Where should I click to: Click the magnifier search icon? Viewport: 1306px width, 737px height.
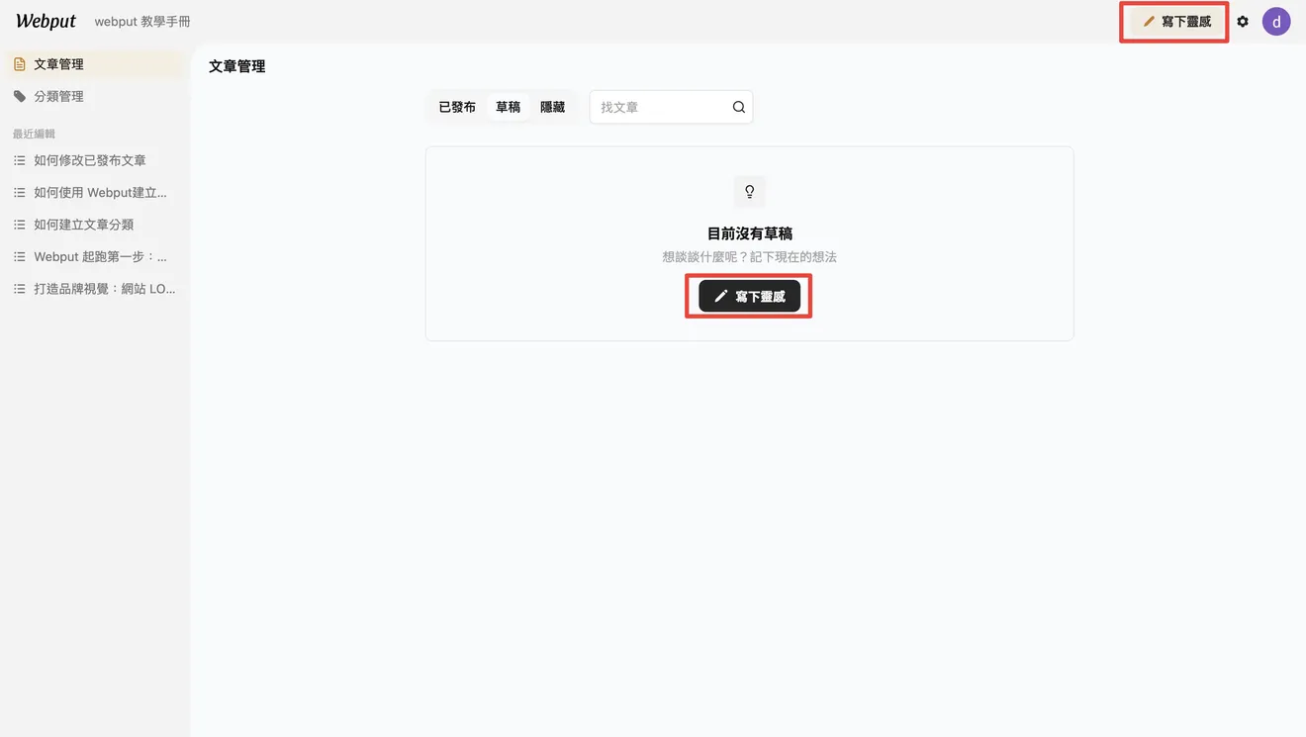click(739, 107)
